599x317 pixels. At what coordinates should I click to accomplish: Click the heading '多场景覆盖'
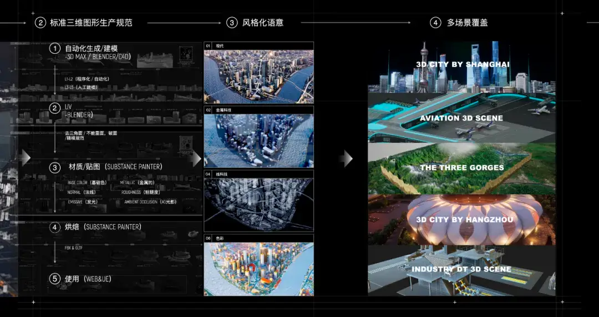tap(467, 23)
